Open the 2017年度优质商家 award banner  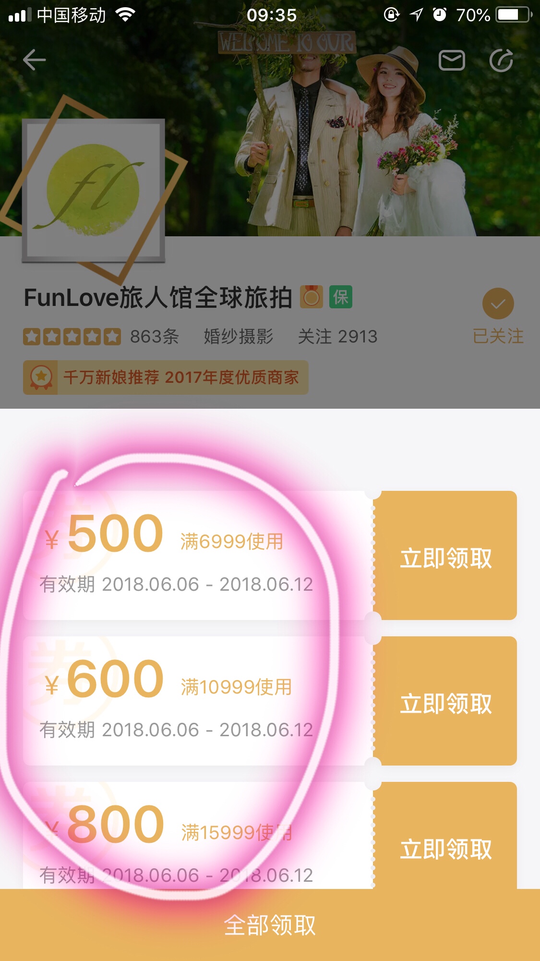coord(166,377)
